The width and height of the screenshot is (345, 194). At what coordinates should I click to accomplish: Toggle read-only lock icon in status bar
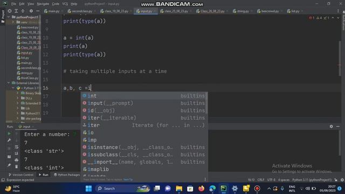336,179
